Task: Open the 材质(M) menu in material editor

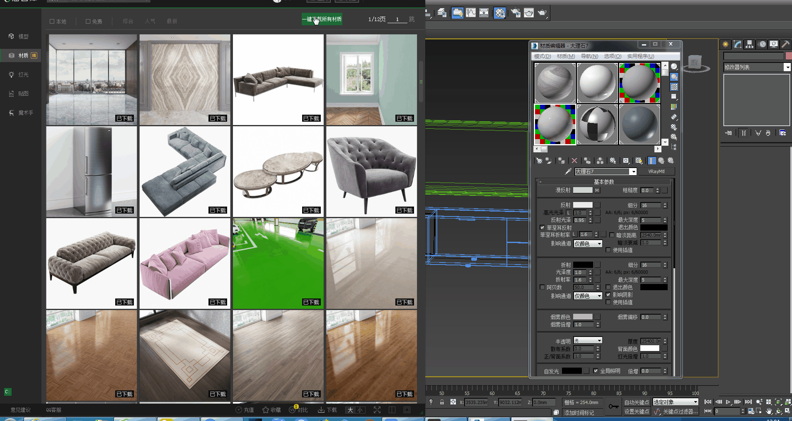Action: (566, 56)
